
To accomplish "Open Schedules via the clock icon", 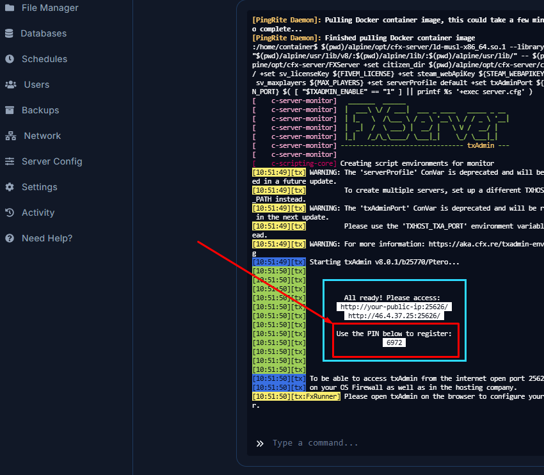I will tap(10, 59).
